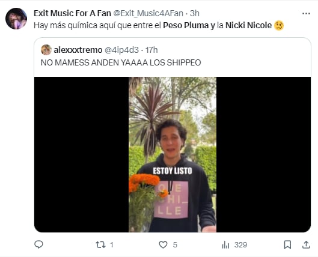Screen dimensions: 318x257
Task: Open the alexxxtremo display name
Action: coord(78,50)
